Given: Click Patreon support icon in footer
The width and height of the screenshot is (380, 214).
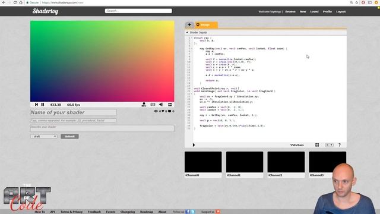Looking at the screenshot, I should point(218,212).
